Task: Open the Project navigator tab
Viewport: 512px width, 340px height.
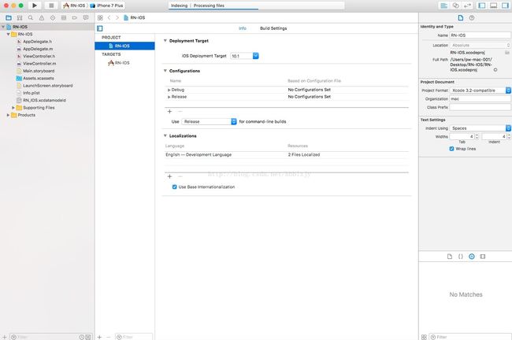Action: pyautogui.click(x=9, y=17)
